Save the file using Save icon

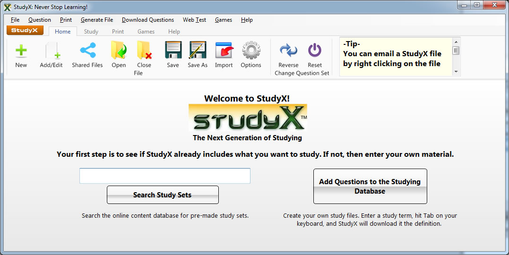173,55
